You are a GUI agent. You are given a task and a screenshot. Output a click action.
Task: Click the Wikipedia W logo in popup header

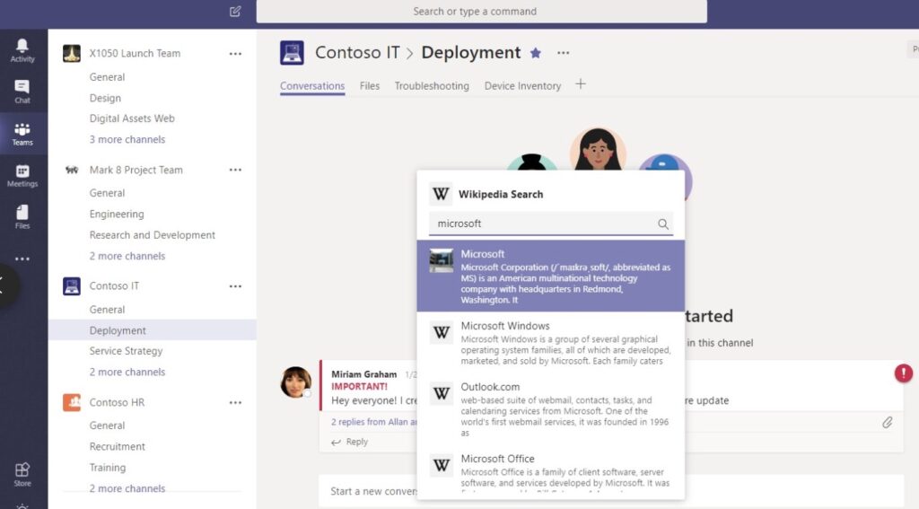click(x=441, y=194)
